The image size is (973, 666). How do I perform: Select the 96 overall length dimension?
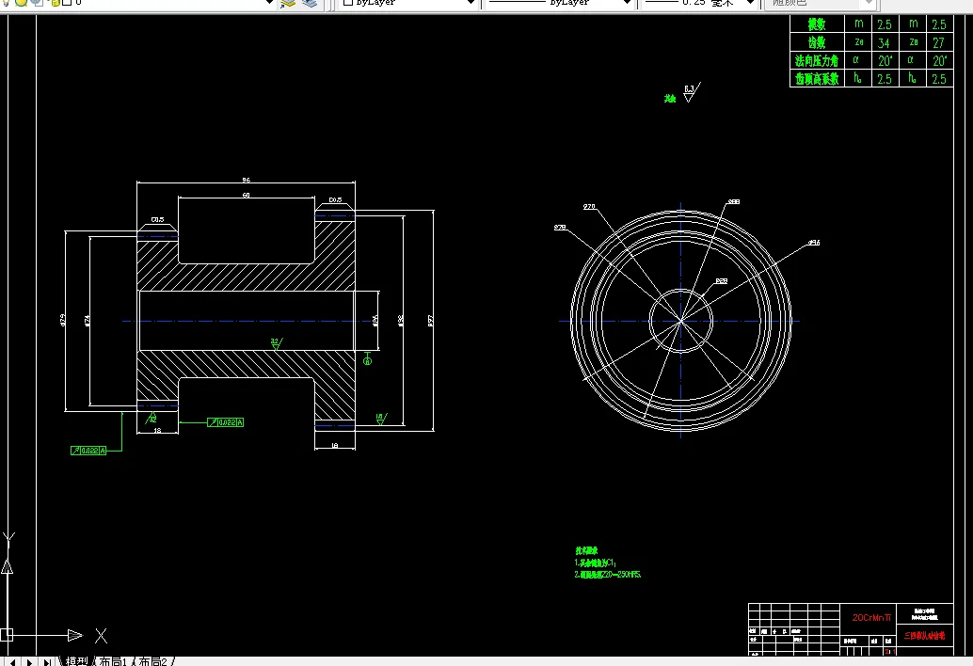(247, 180)
